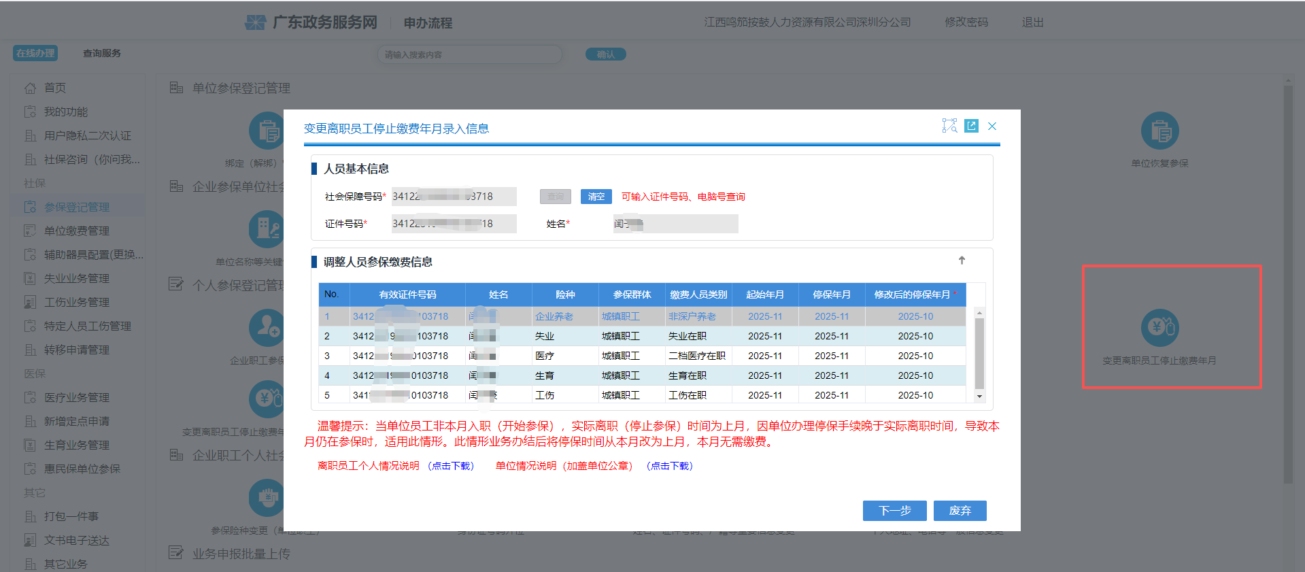Click the 清空 button
This screenshot has width=1305, height=572.
[x=596, y=197]
